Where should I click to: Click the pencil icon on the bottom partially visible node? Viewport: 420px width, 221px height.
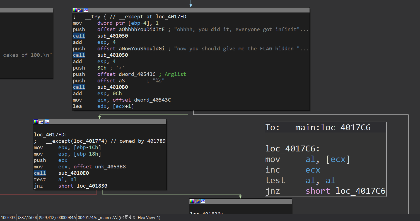pos(197,201)
